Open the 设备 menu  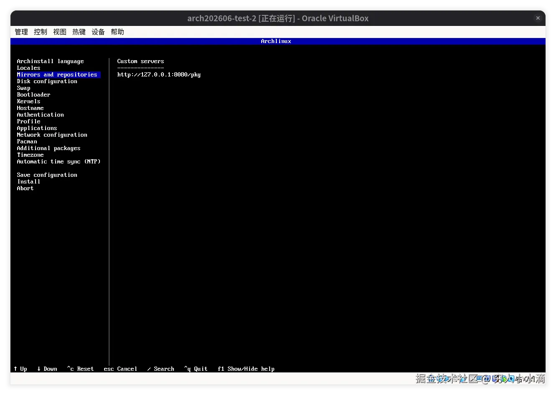tap(98, 32)
